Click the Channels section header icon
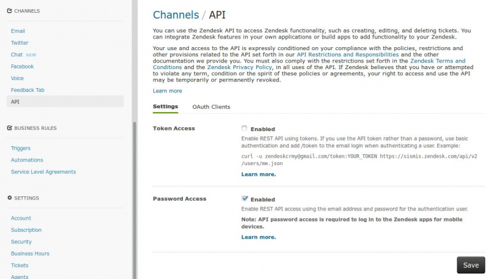The image size is (489, 279). pyautogui.click(x=9, y=11)
